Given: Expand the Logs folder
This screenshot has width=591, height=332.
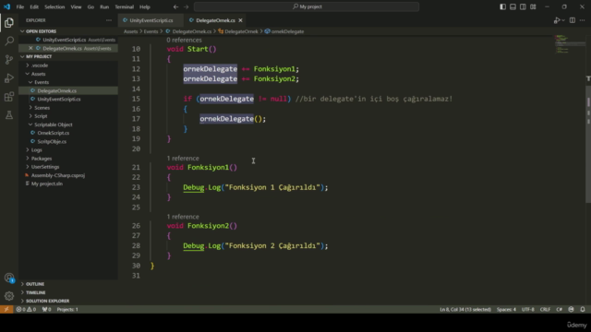Looking at the screenshot, I should click(37, 149).
